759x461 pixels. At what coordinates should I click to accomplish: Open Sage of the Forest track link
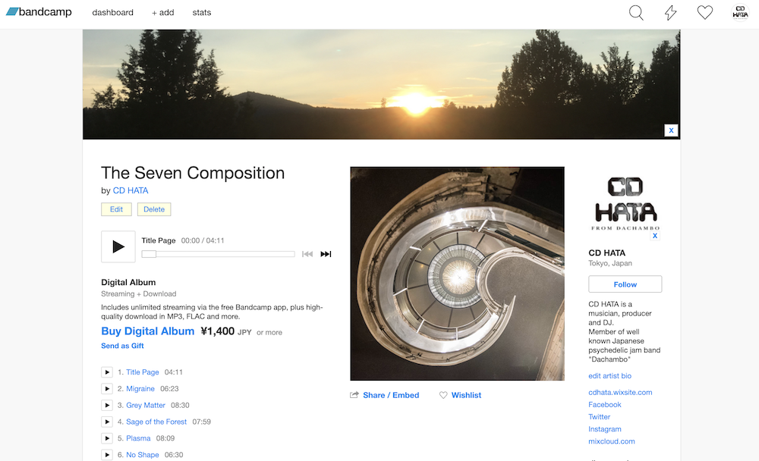click(x=156, y=422)
